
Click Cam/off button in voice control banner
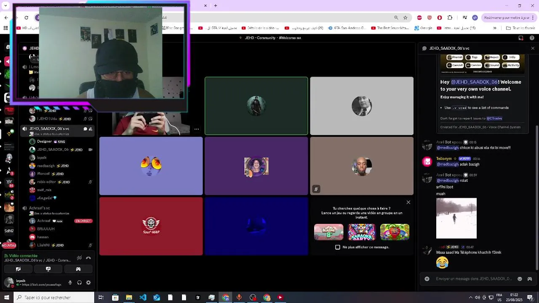(455, 65)
